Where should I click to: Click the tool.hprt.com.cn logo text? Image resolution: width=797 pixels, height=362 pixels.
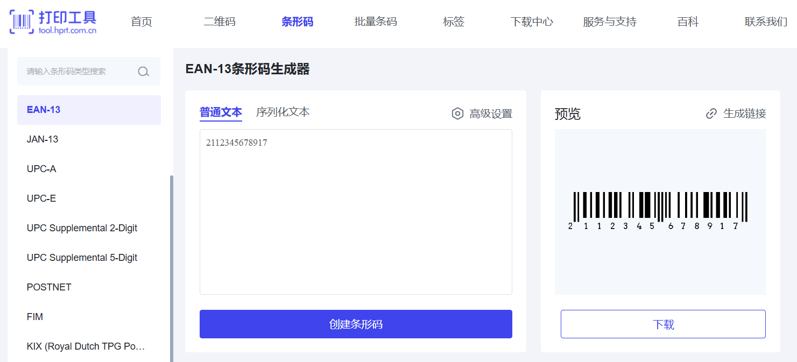[x=68, y=31]
